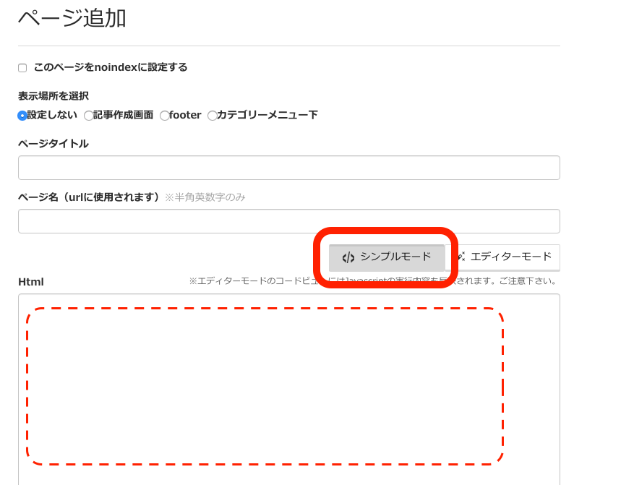Viewport: 621px width, 485px height.
Task: Click the code icon on シンプルモード button
Action: pyautogui.click(x=348, y=258)
